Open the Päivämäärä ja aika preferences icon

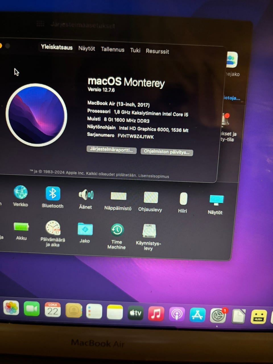53,228
